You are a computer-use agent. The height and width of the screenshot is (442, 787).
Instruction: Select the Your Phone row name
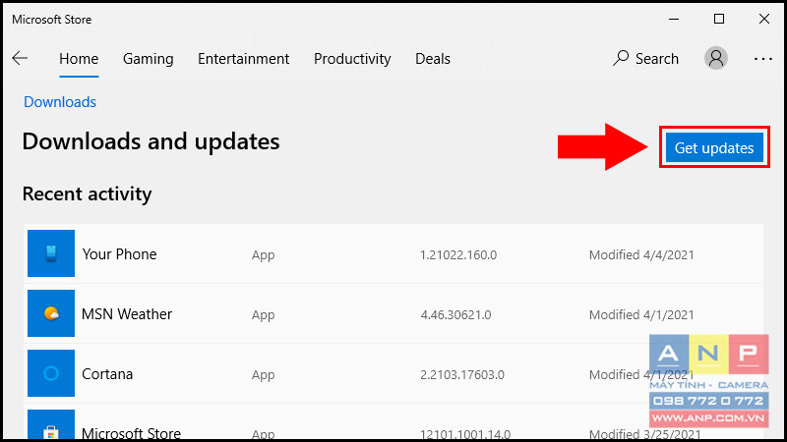click(119, 254)
